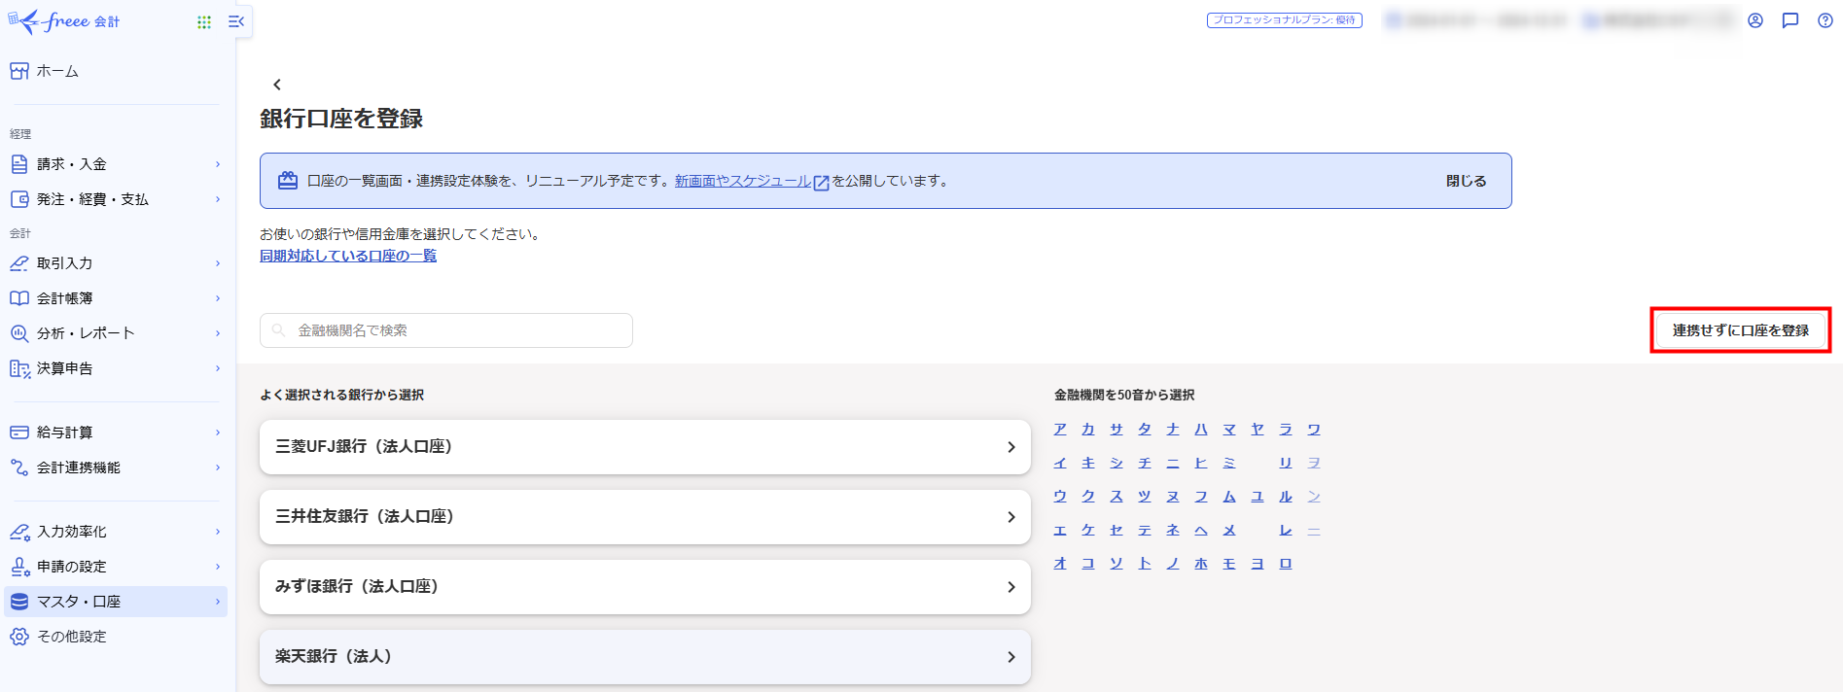The height and width of the screenshot is (692, 1843).
Task: Go back using the back arrow
Action: click(x=277, y=85)
